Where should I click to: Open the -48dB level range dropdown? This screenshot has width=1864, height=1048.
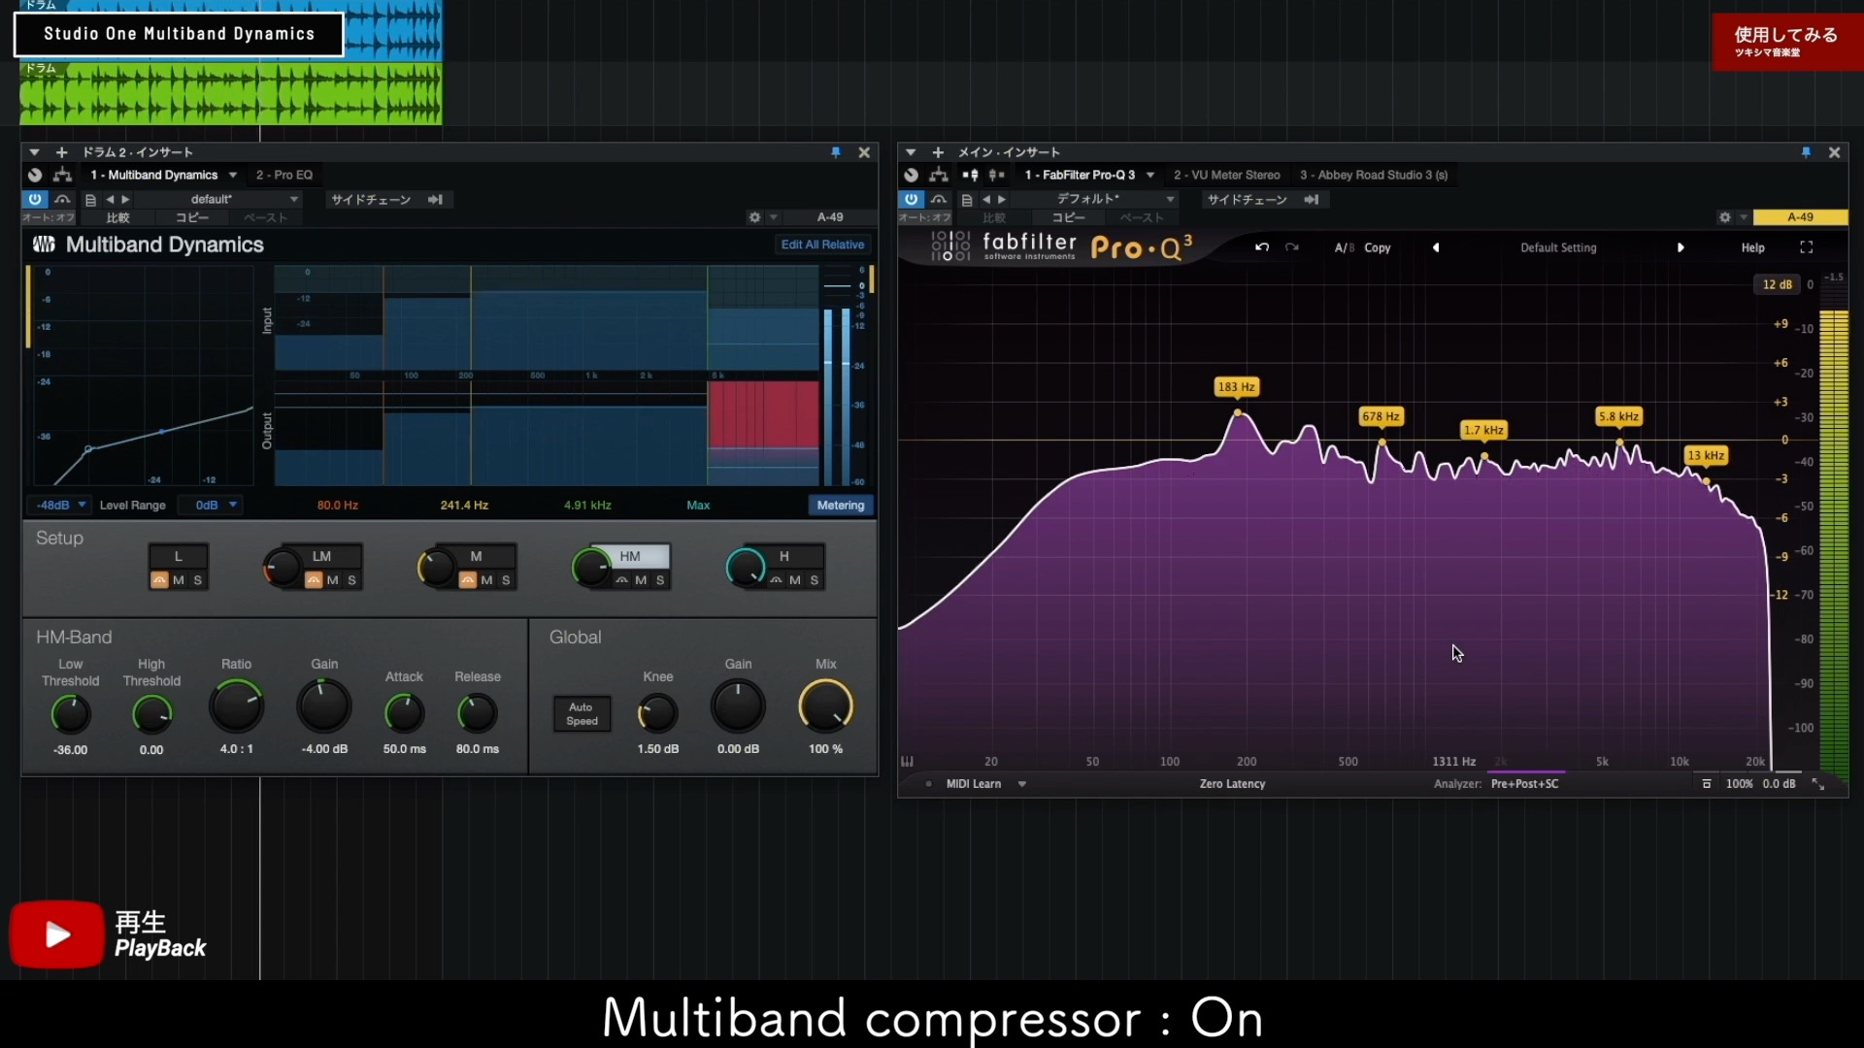60,505
